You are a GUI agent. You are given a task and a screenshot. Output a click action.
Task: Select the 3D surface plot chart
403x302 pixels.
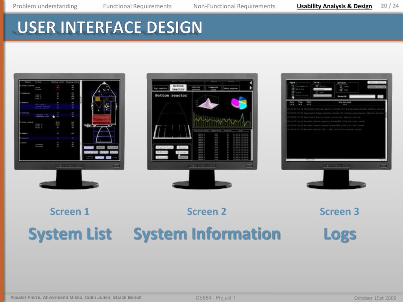click(208, 102)
